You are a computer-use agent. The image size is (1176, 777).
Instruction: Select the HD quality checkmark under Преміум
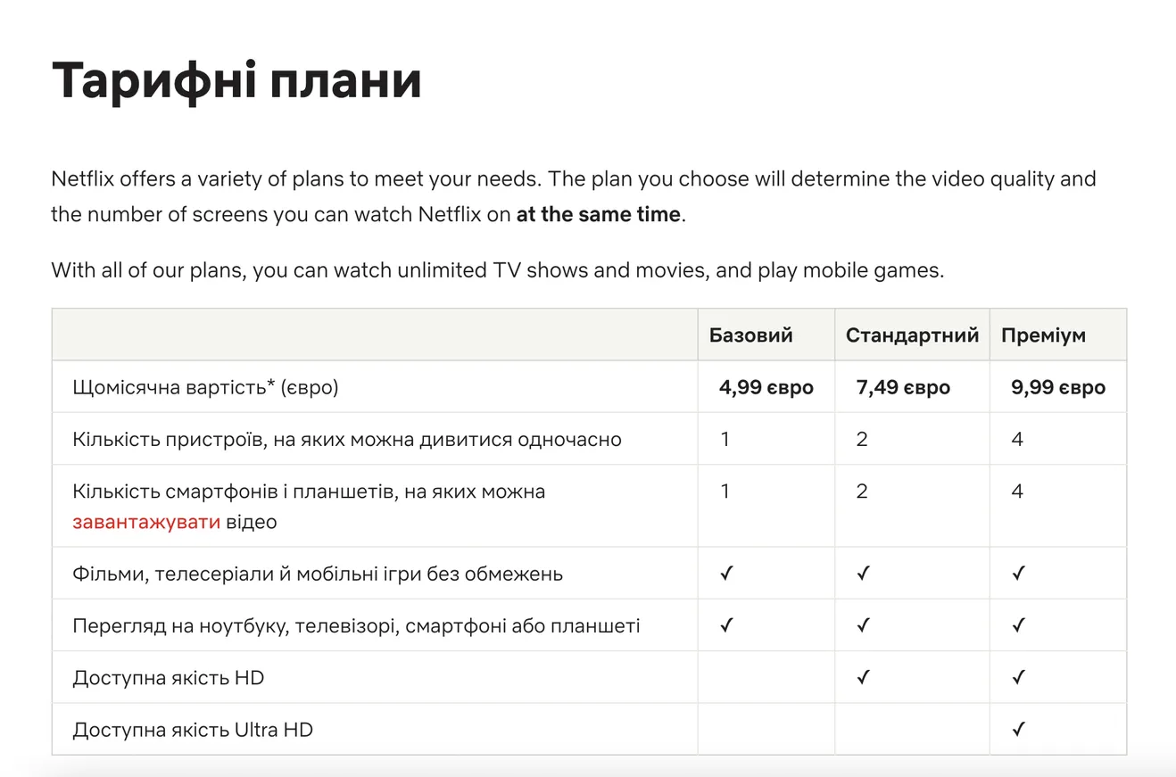tap(1018, 678)
